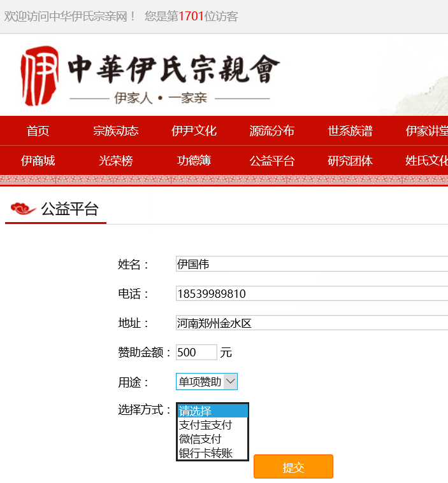448x483 pixels.
Task: Click into the 地址 input field
Action: 312,323
